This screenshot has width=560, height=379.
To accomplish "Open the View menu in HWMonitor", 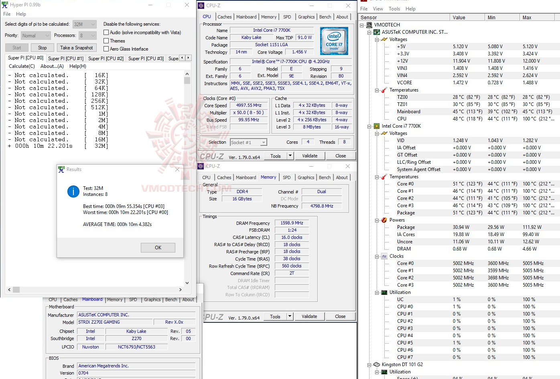I will (x=378, y=9).
